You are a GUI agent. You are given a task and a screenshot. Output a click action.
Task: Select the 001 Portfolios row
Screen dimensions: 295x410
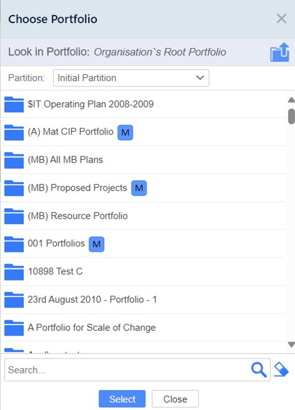click(142, 244)
